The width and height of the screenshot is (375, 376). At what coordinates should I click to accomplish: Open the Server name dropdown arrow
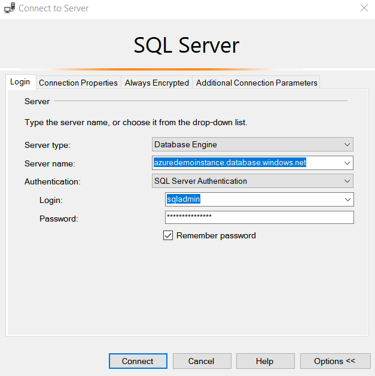pyautogui.click(x=347, y=163)
